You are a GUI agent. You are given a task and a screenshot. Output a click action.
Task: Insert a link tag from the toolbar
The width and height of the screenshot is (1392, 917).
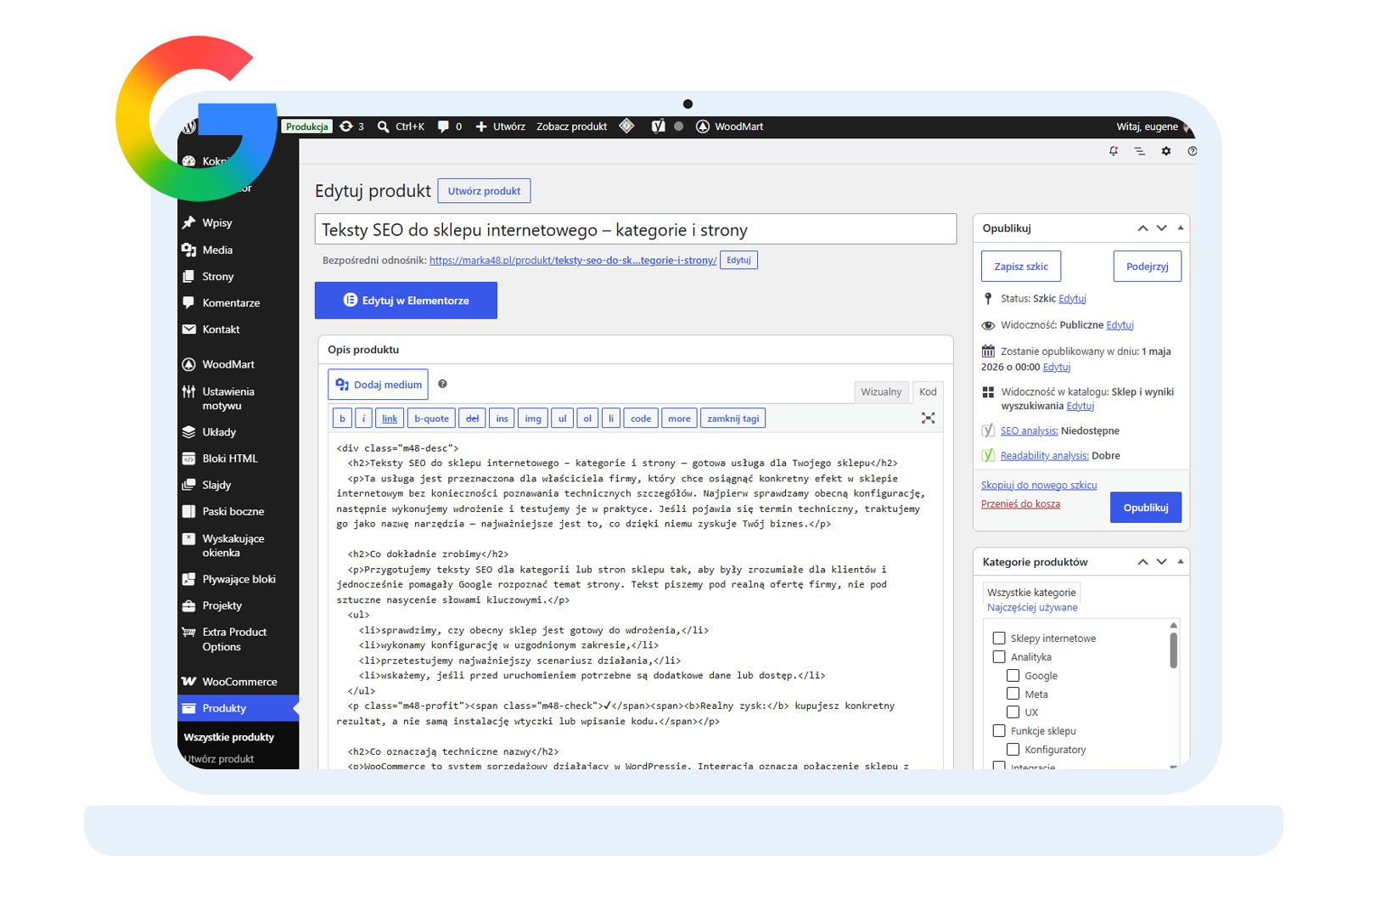click(x=390, y=418)
